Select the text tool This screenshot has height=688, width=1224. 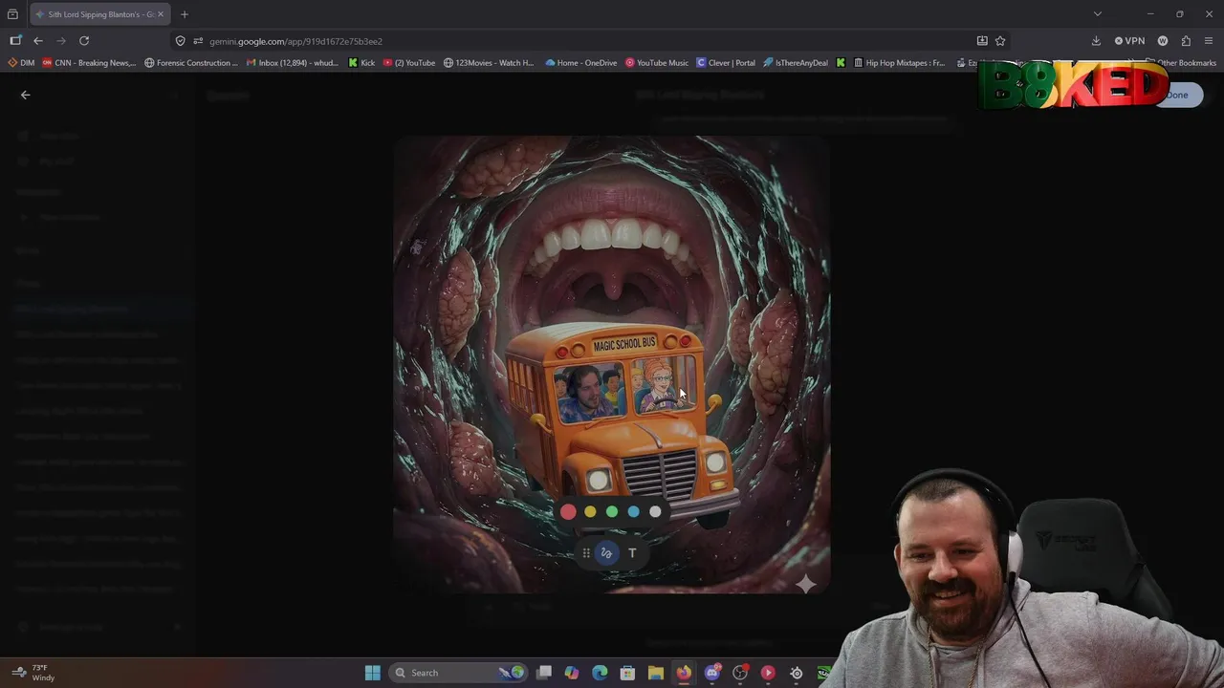[632, 553]
